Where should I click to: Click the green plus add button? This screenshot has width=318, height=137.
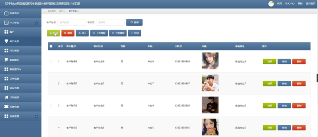pyautogui.click(x=54, y=33)
